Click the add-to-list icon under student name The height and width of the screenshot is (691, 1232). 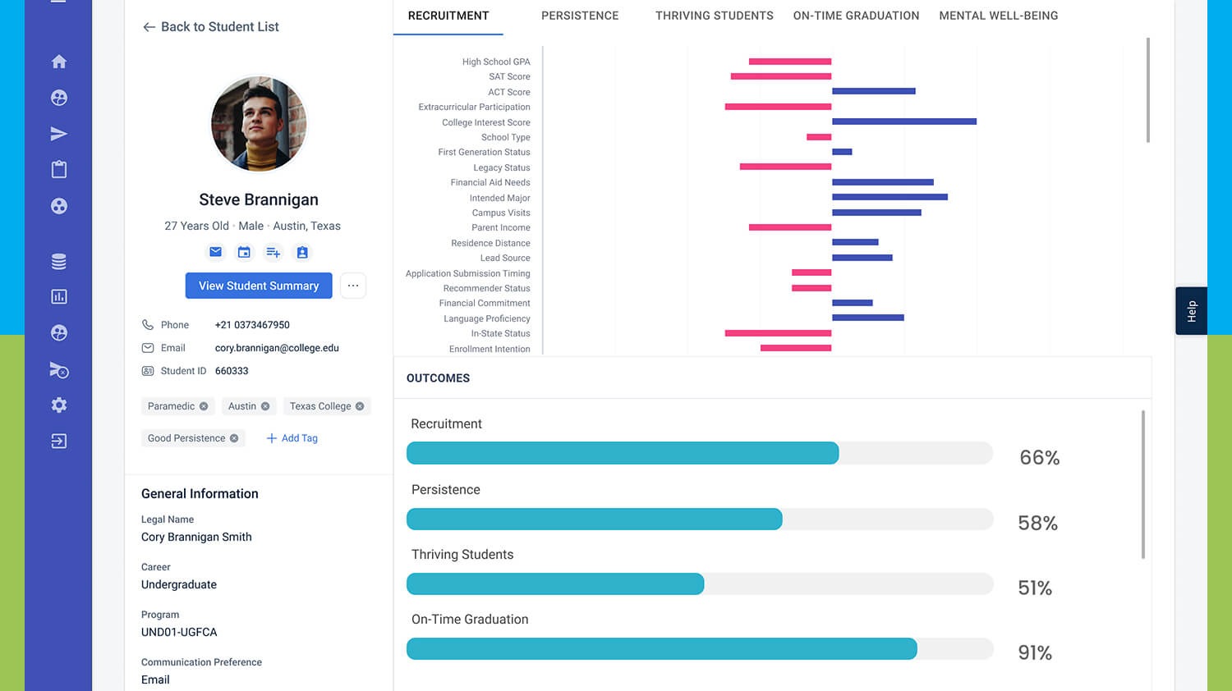tap(274, 253)
